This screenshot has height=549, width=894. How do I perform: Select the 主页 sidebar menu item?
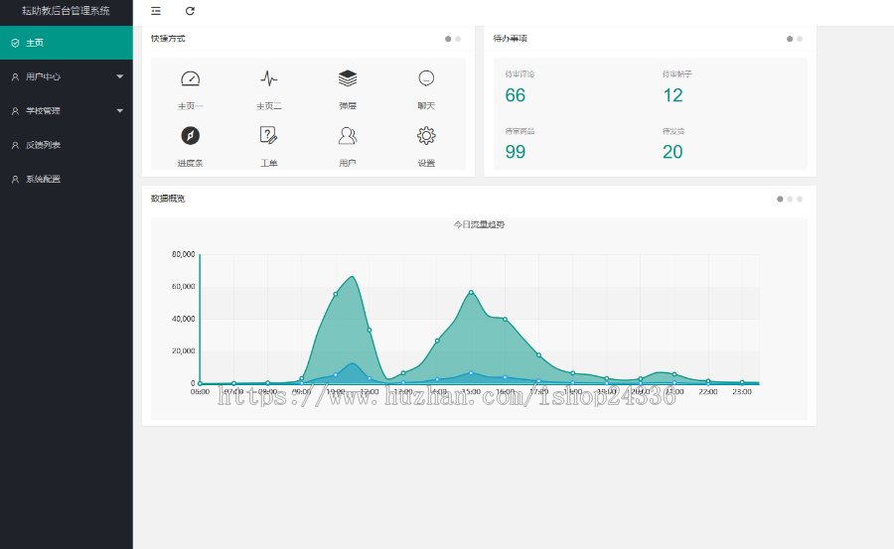coord(67,43)
